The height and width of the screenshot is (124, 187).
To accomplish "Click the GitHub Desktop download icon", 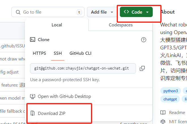I will 33,96.
